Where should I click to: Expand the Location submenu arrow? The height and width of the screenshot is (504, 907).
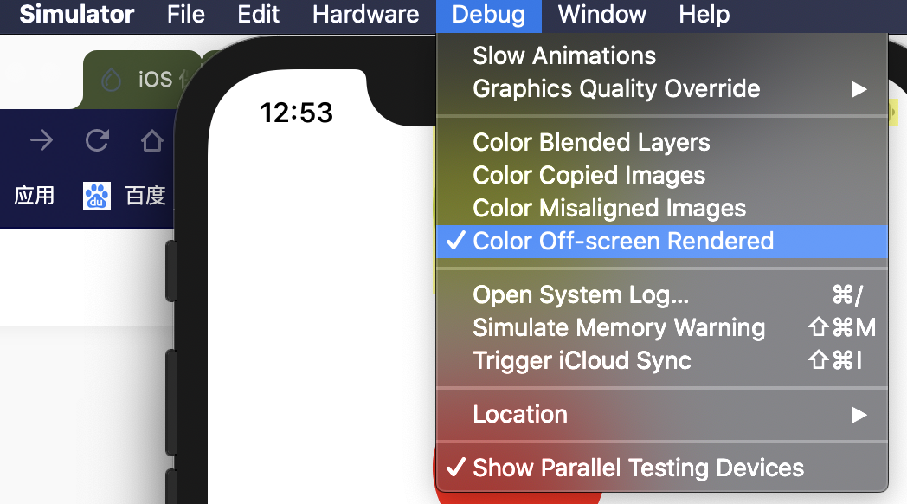coord(859,415)
